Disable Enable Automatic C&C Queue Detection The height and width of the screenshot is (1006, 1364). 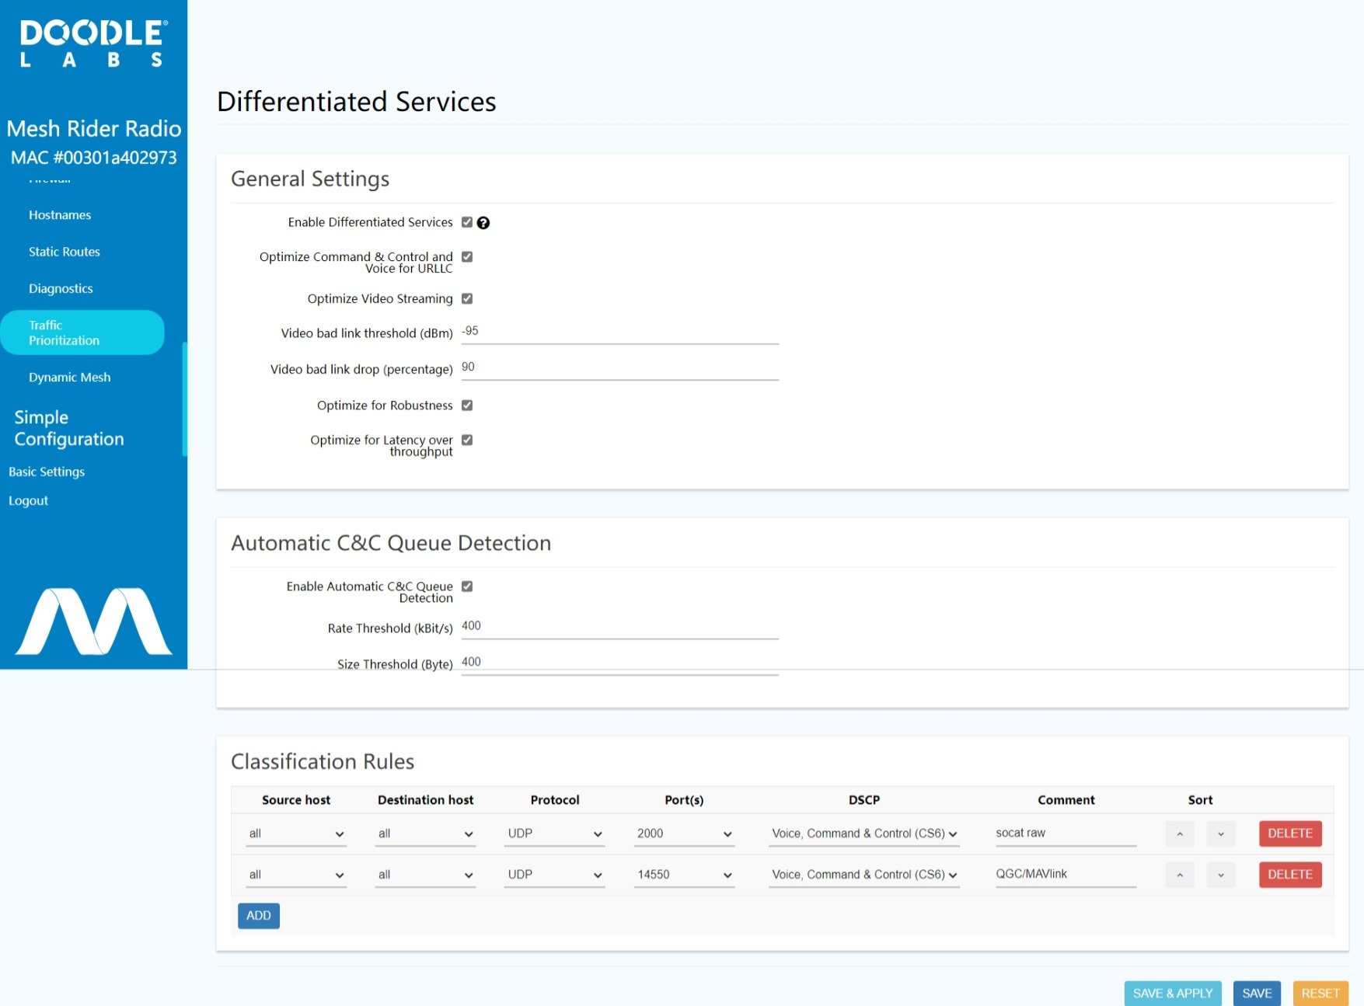pyautogui.click(x=467, y=587)
